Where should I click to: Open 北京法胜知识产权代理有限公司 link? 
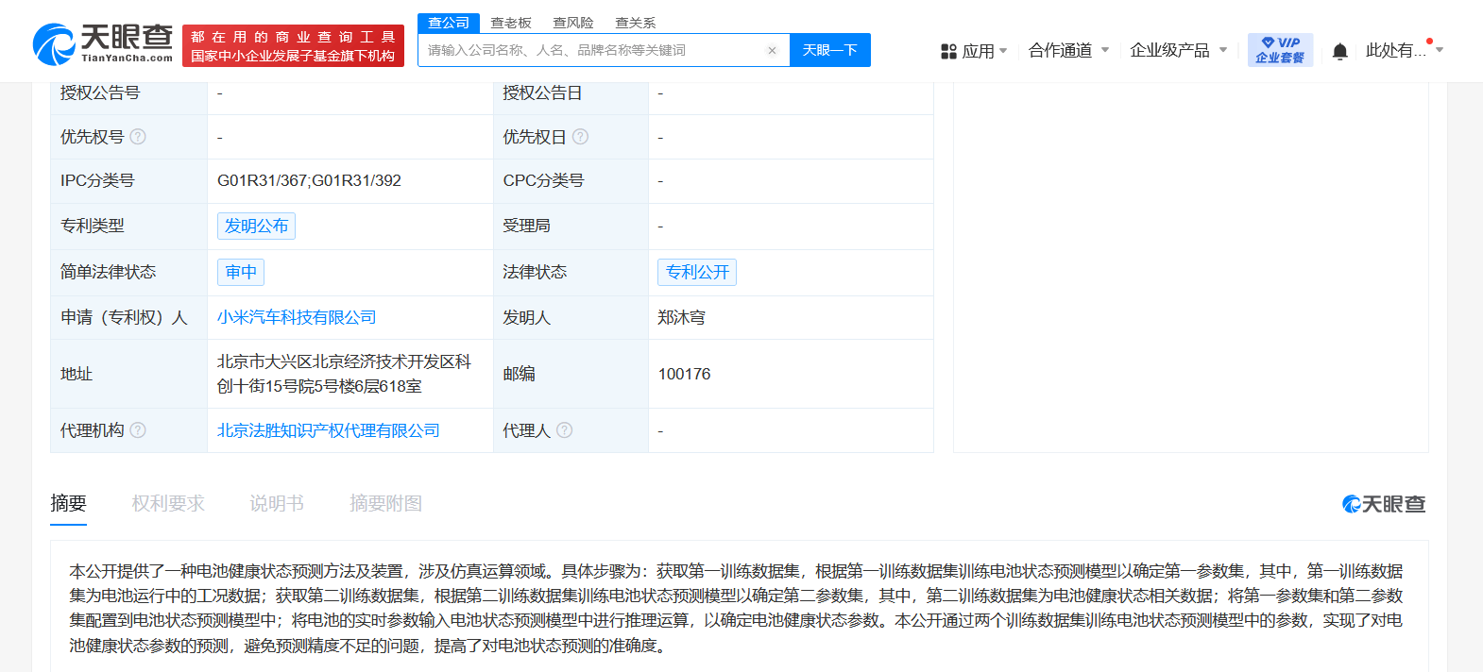(329, 430)
